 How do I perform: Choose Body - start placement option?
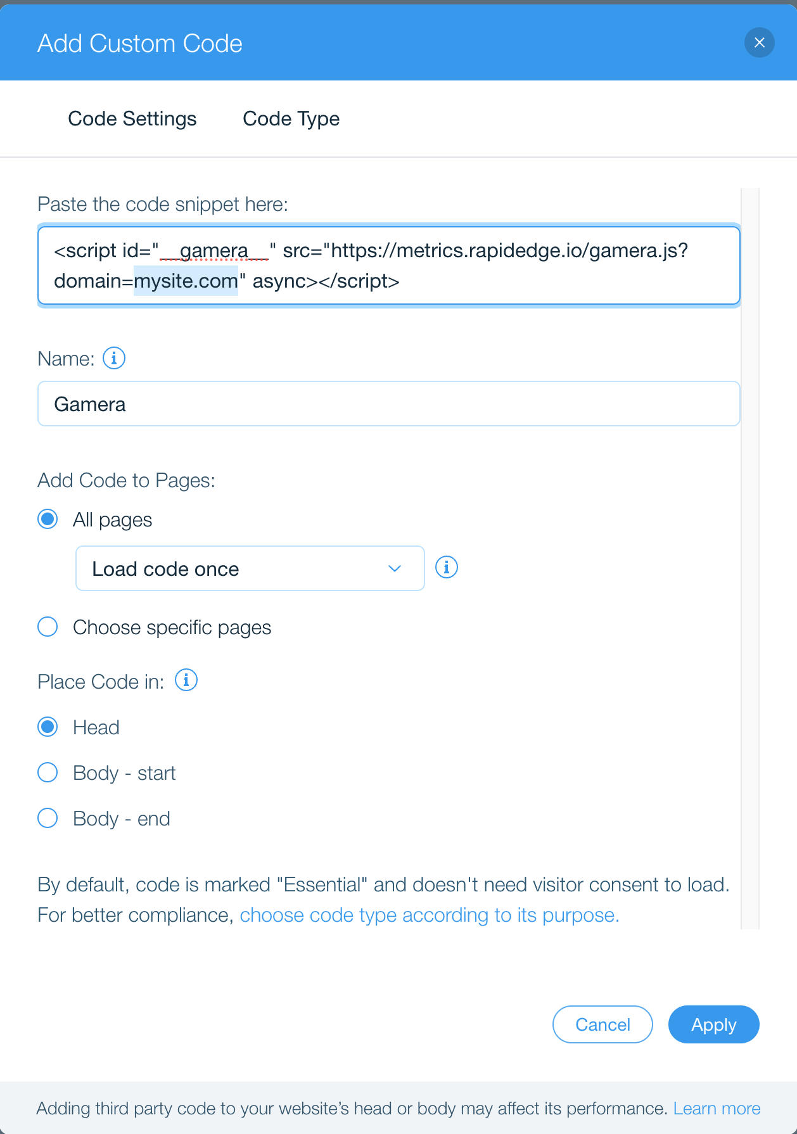(x=48, y=773)
